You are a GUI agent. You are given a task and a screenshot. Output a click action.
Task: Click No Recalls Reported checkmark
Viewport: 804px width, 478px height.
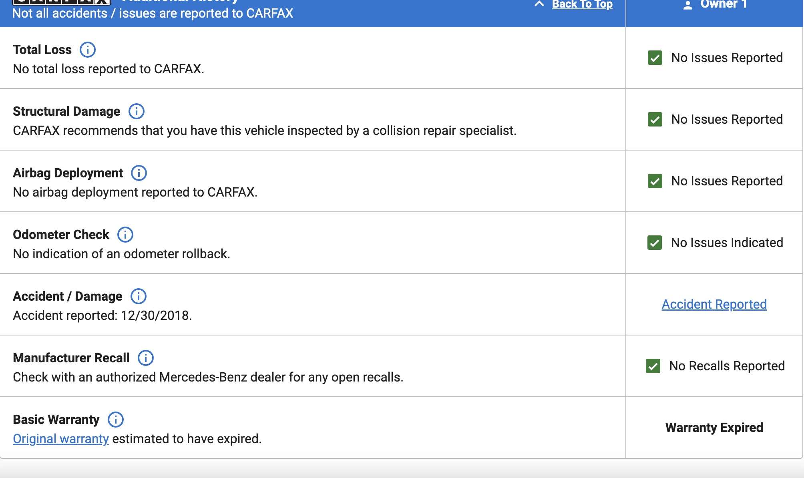[x=653, y=366]
